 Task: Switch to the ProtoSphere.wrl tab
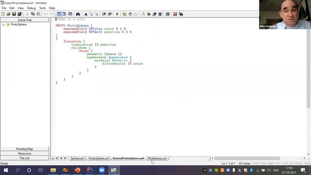point(99,158)
